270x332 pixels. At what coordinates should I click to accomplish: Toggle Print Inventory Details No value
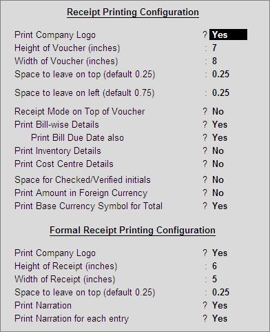[x=218, y=151]
